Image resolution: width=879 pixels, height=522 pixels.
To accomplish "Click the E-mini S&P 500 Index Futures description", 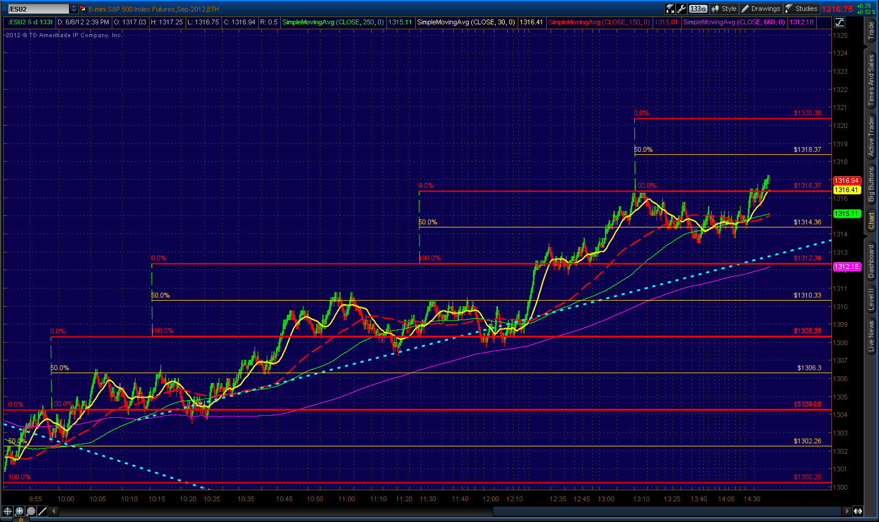I will click(153, 9).
